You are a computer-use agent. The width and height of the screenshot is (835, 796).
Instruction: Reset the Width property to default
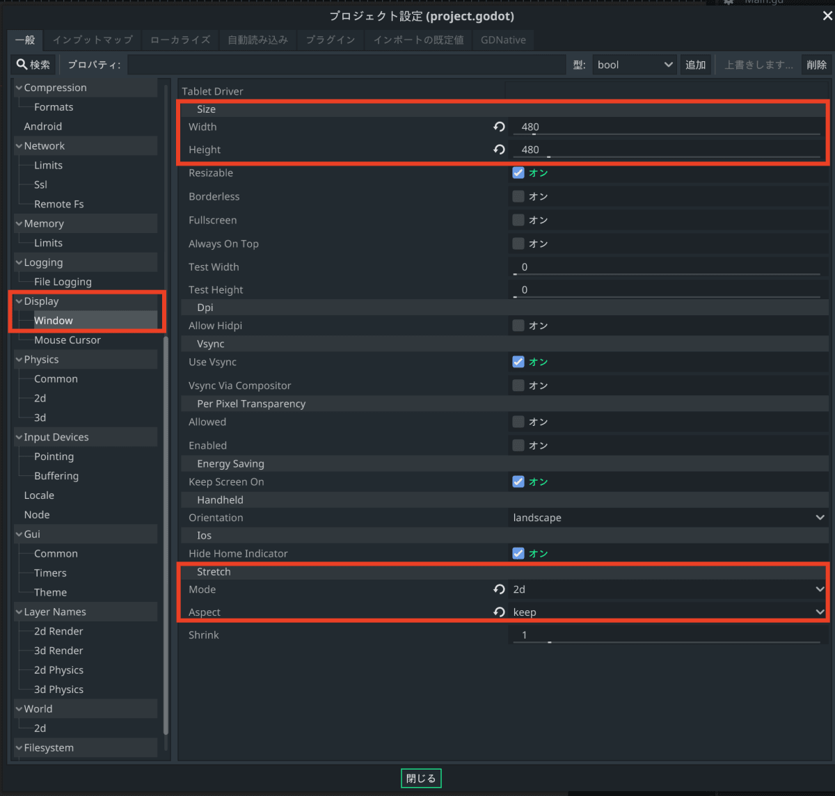[499, 127]
